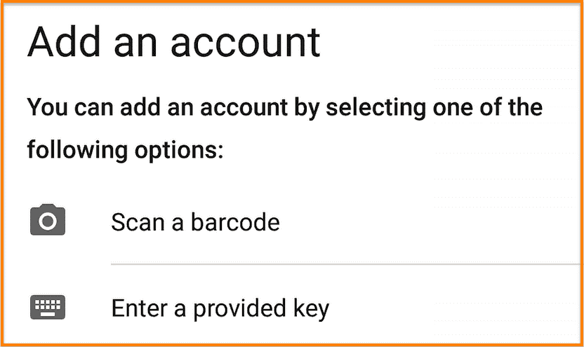This screenshot has height=347, width=584.
Task: Tap the keyboard icon for manual key entry
Action: (x=48, y=307)
